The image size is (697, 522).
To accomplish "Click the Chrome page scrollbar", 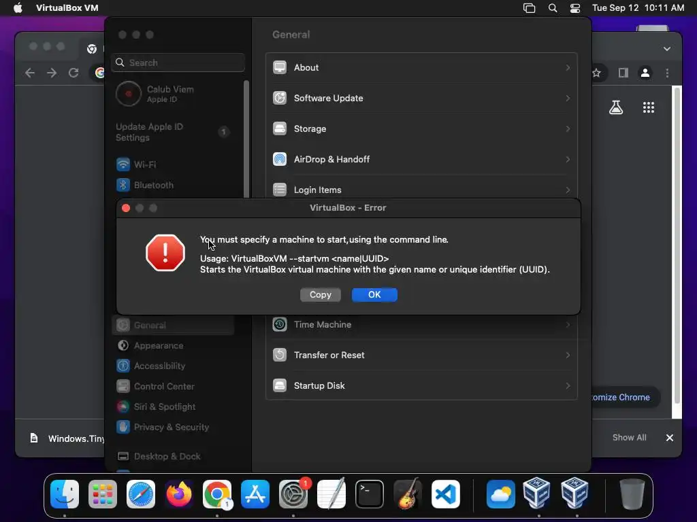I will 677,245.
